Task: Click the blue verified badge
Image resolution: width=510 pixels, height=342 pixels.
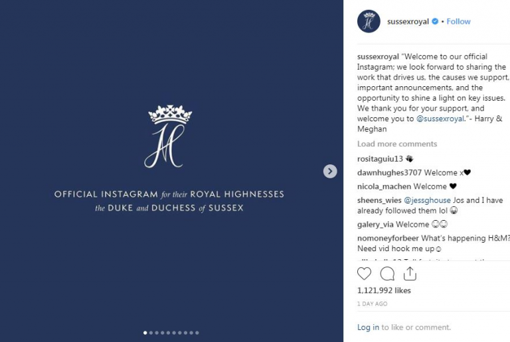Action: pos(436,21)
